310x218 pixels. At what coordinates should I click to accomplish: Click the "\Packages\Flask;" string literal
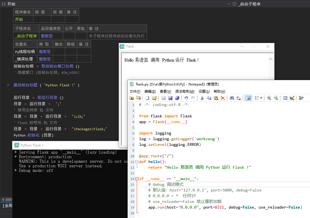89,129
